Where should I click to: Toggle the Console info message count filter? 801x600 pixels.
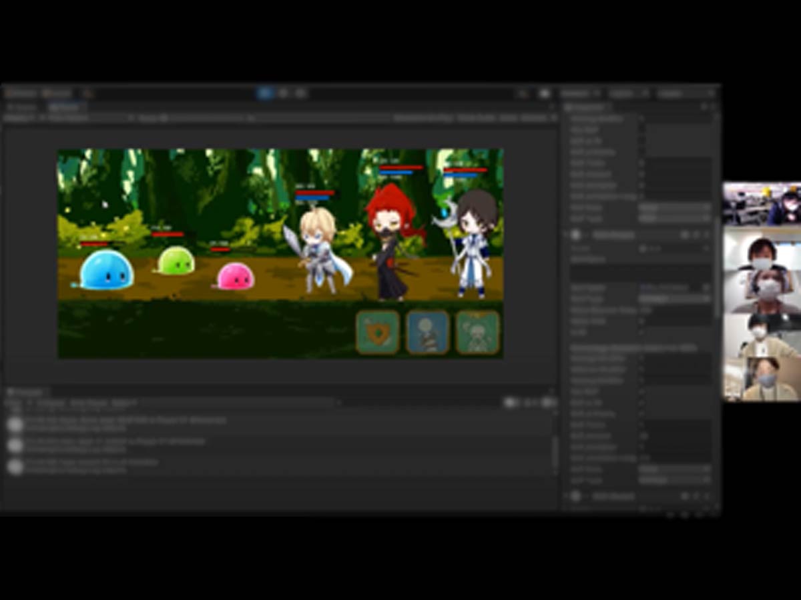click(512, 403)
